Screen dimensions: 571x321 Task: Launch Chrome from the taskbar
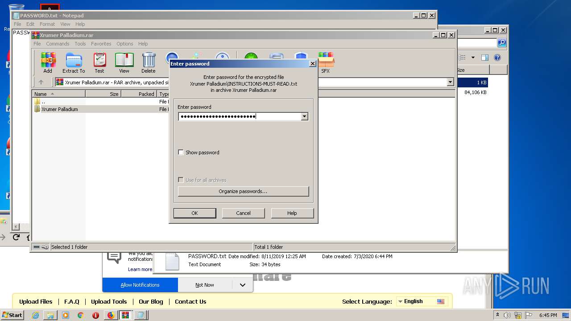(x=81, y=315)
